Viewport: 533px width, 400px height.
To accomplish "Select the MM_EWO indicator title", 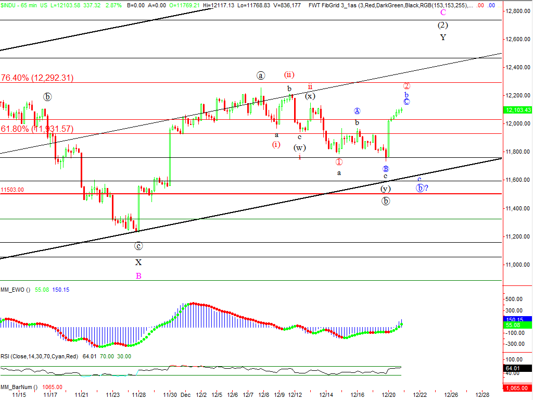I will point(16,289).
